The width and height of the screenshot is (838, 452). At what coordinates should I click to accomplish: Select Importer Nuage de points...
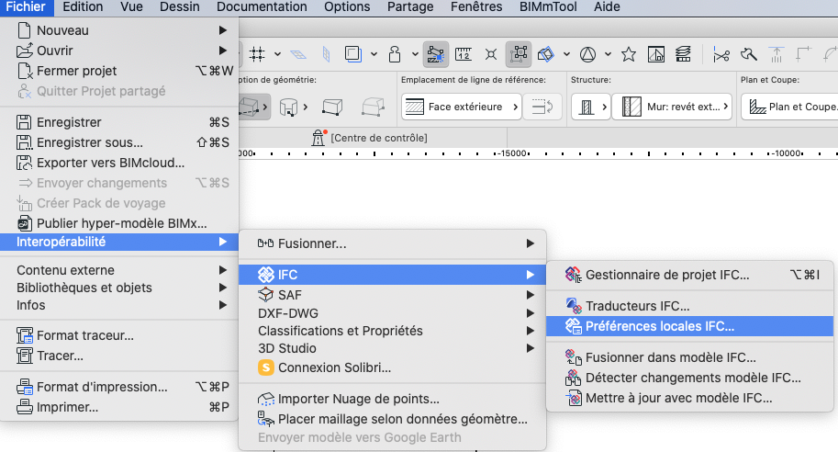point(392,399)
